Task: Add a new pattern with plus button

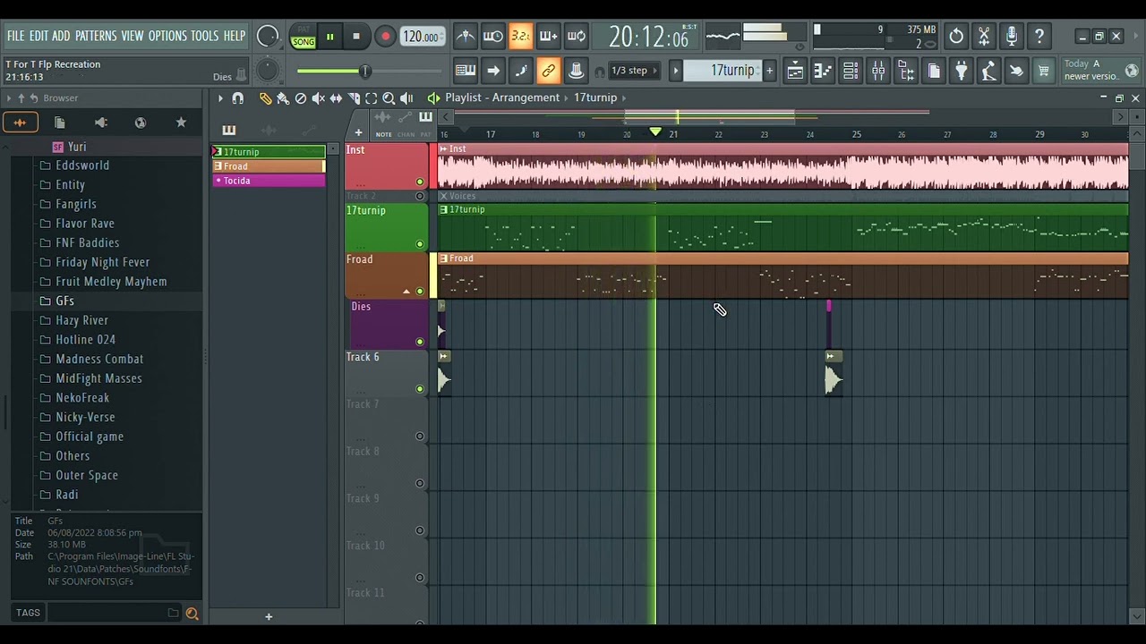Action: point(769,71)
